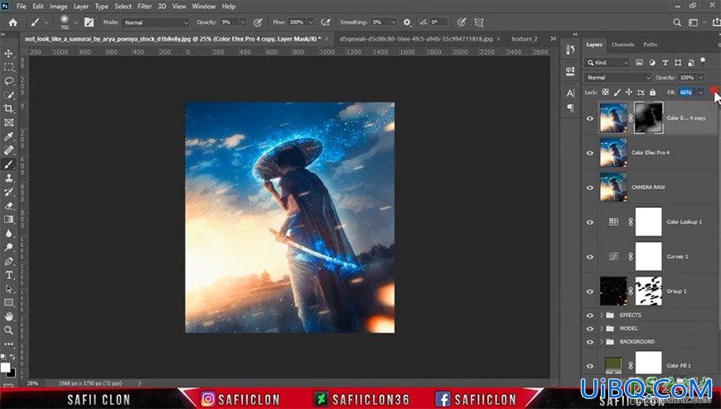Open the smoothing options gear
Screen dimensions: 721x409
pos(407,22)
